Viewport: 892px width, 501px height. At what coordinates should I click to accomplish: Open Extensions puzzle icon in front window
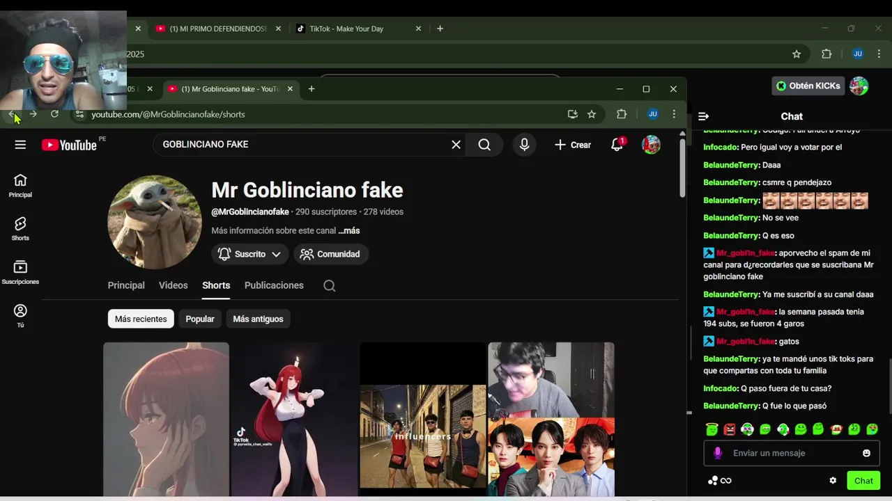point(622,114)
